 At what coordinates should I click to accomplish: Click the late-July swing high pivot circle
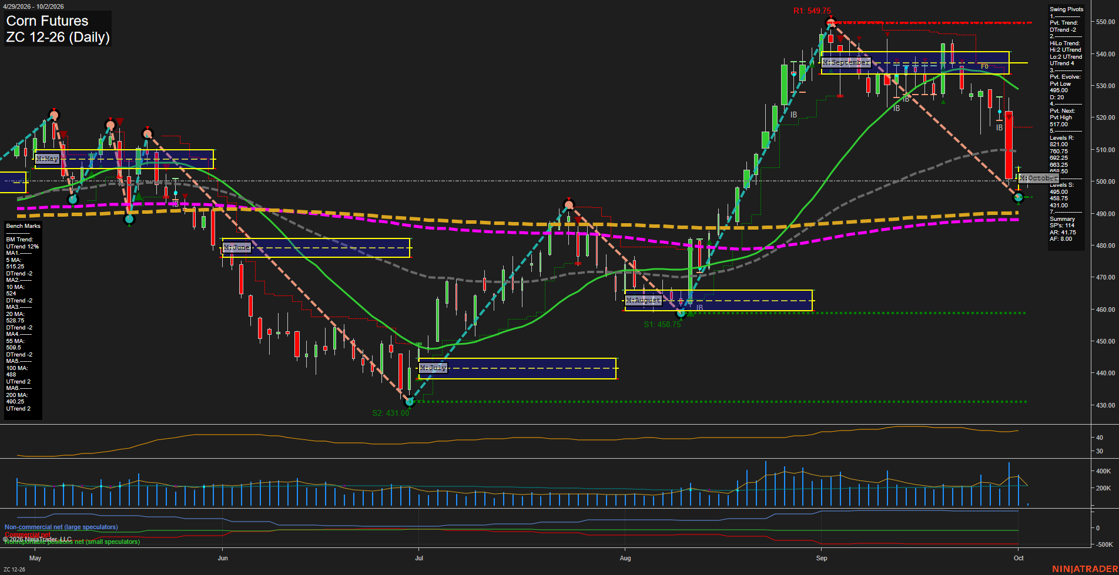[x=568, y=205]
